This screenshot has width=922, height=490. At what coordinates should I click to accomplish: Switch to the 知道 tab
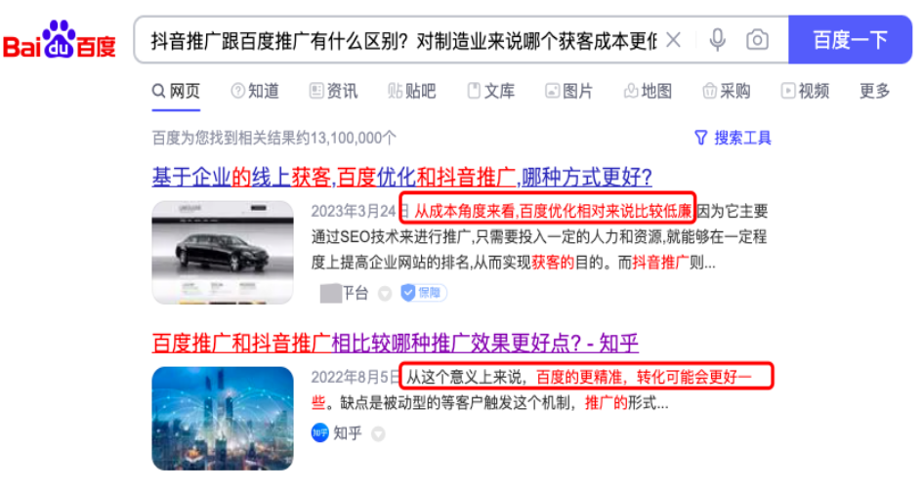point(255,91)
